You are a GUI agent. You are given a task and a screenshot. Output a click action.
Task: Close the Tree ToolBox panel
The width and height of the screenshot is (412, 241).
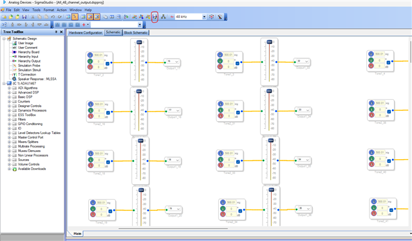point(61,32)
